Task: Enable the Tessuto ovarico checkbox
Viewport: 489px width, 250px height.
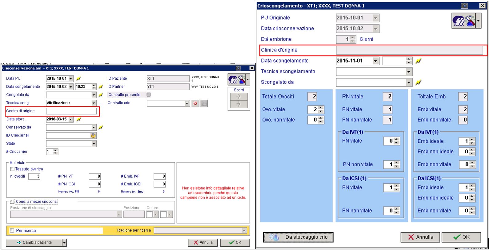Action: coord(12,169)
